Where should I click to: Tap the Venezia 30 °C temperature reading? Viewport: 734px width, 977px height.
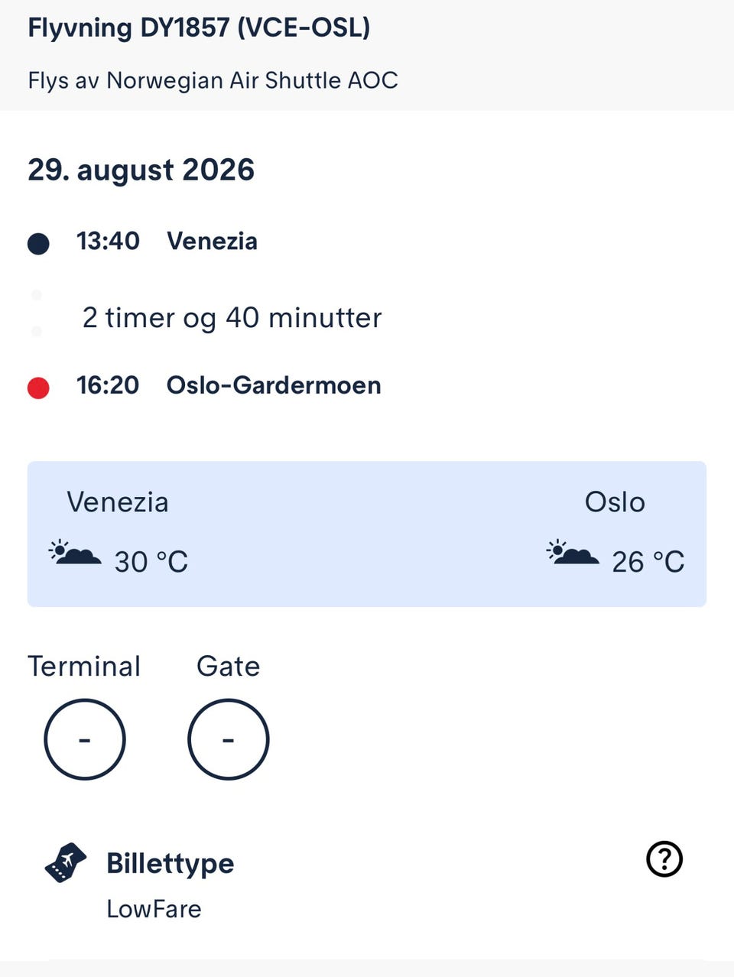click(x=151, y=562)
